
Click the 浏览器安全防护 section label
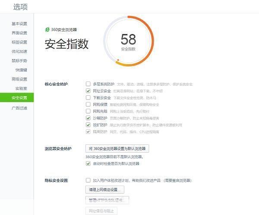point(58,149)
